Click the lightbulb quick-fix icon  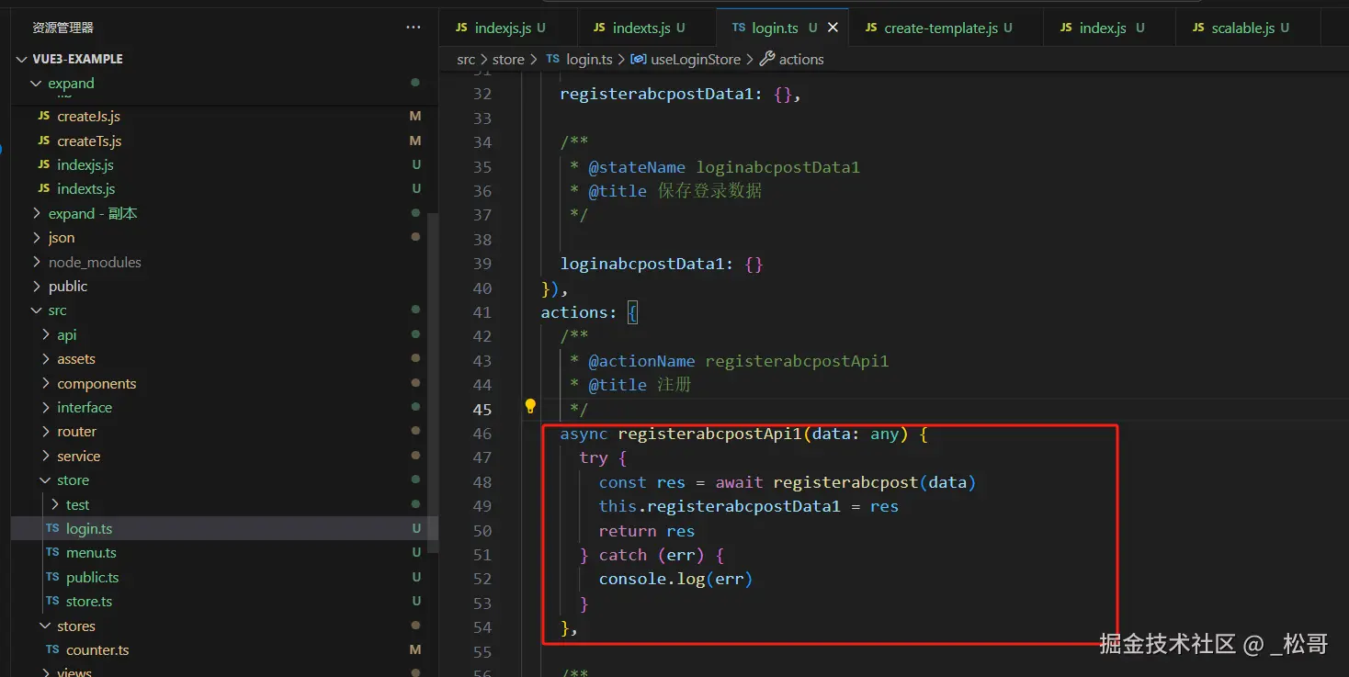click(x=530, y=406)
